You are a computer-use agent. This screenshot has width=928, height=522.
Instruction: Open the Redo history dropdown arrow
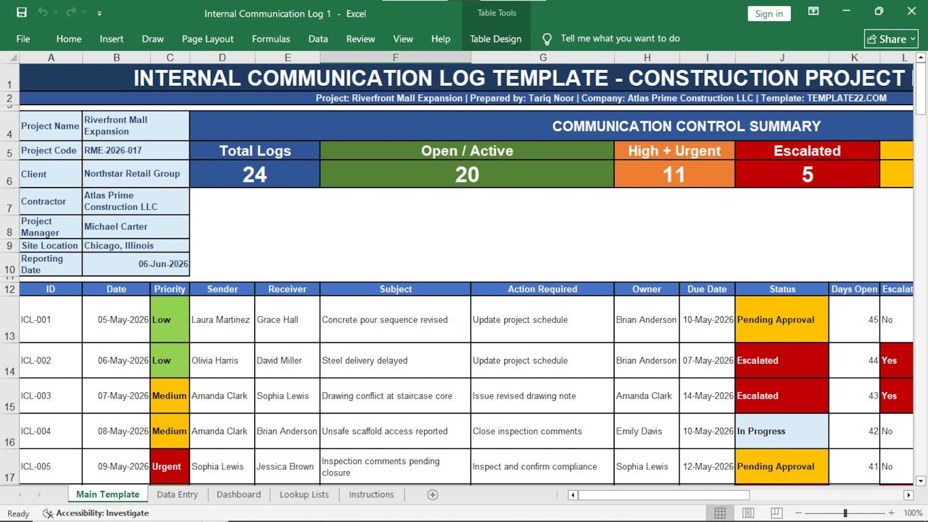(x=85, y=12)
